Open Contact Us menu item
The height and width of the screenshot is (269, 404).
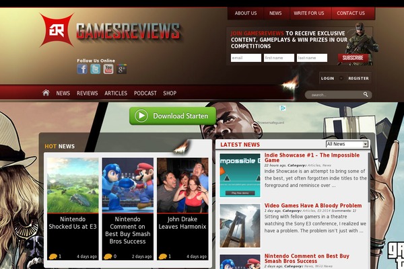tap(351, 13)
